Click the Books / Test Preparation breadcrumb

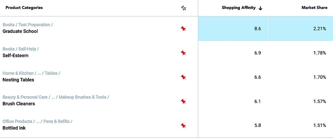click(27, 25)
